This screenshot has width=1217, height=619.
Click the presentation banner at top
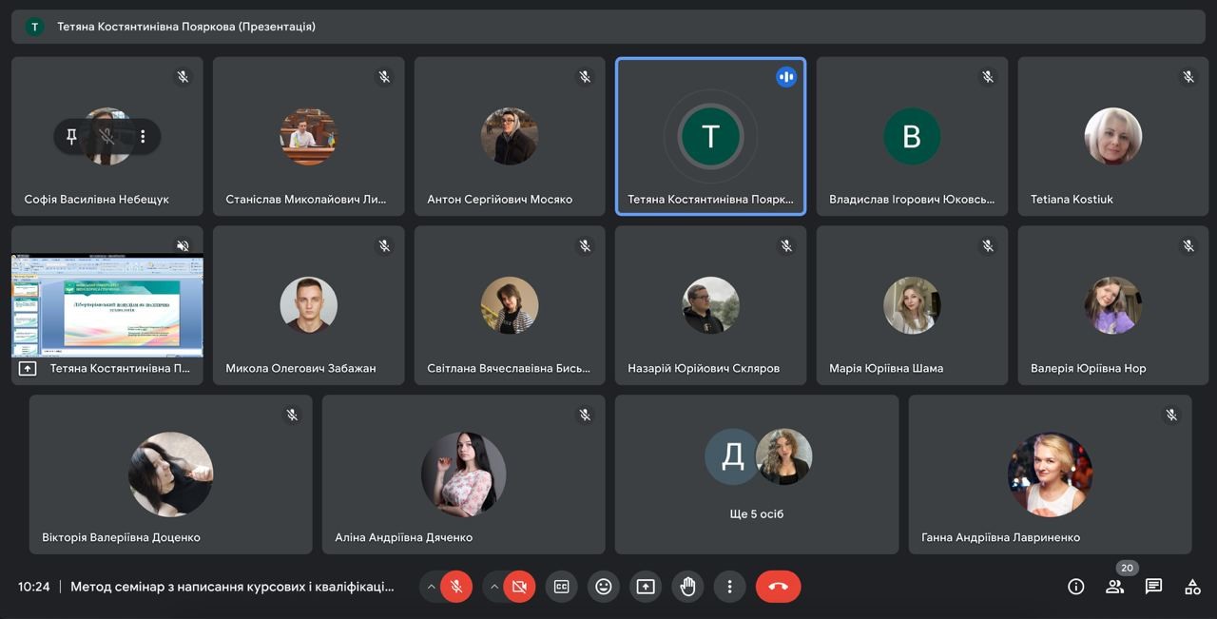click(608, 27)
